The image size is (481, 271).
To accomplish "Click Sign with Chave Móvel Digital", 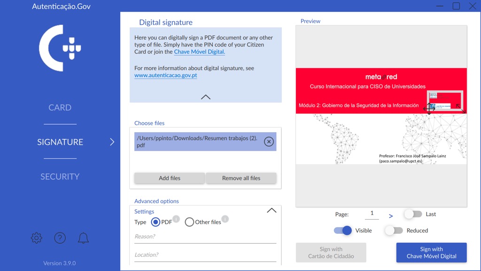I will [431, 253].
